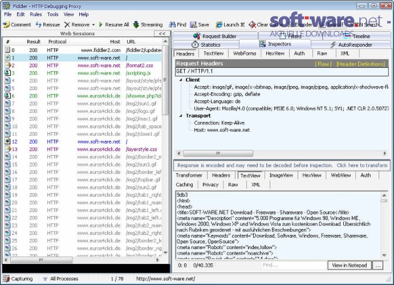Click the Resume All play icon
Viewport: 394px width, 285px height.
click(101, 25)
